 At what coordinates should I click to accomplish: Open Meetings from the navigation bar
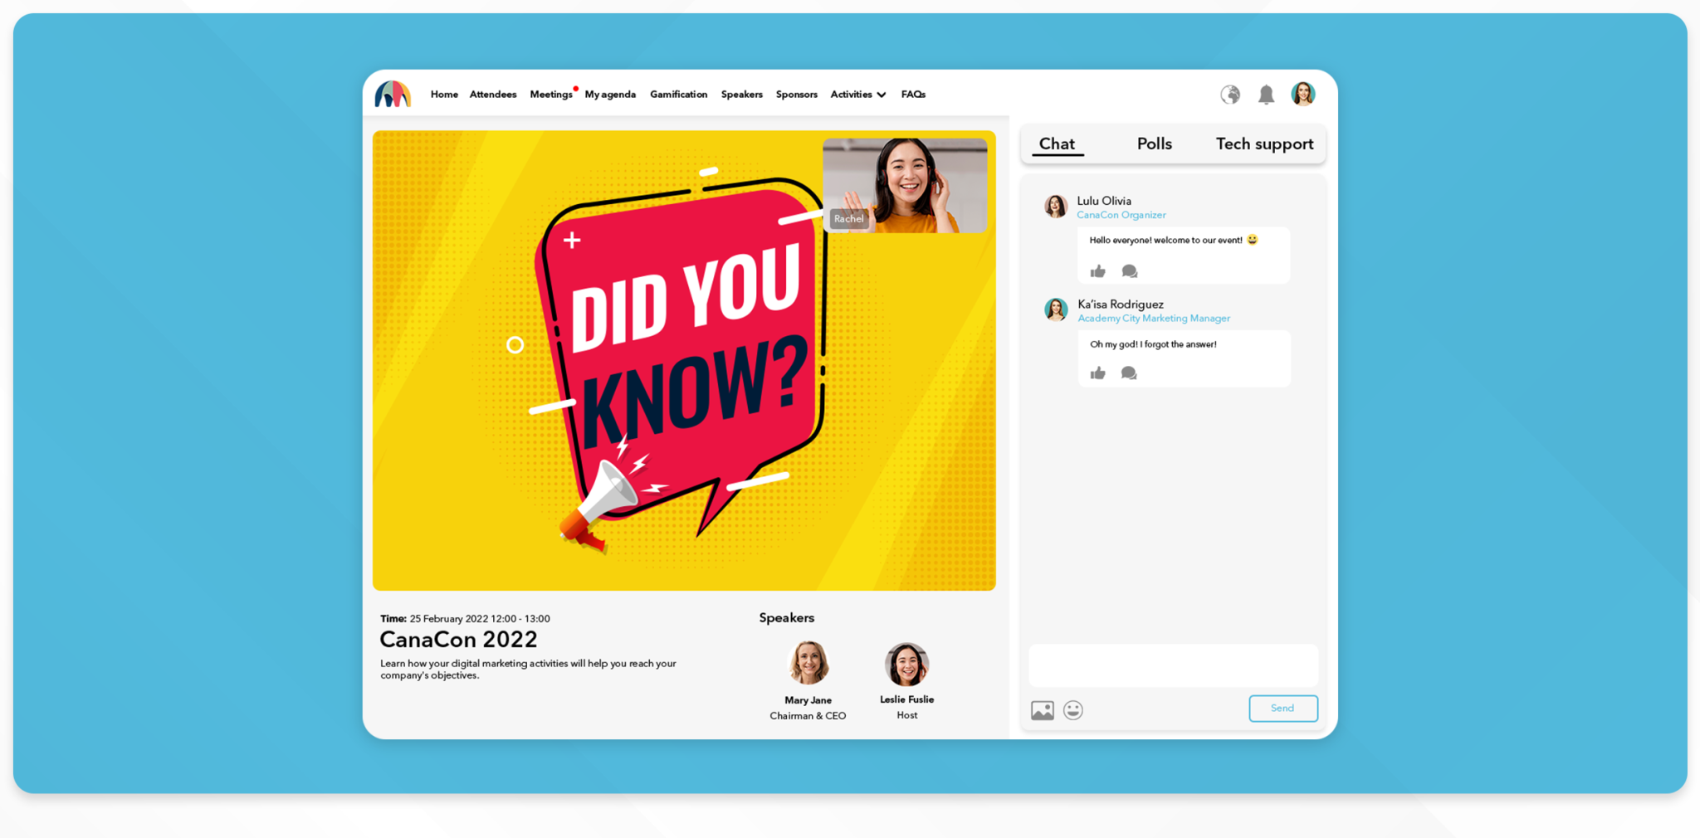[x=551, y=95]
